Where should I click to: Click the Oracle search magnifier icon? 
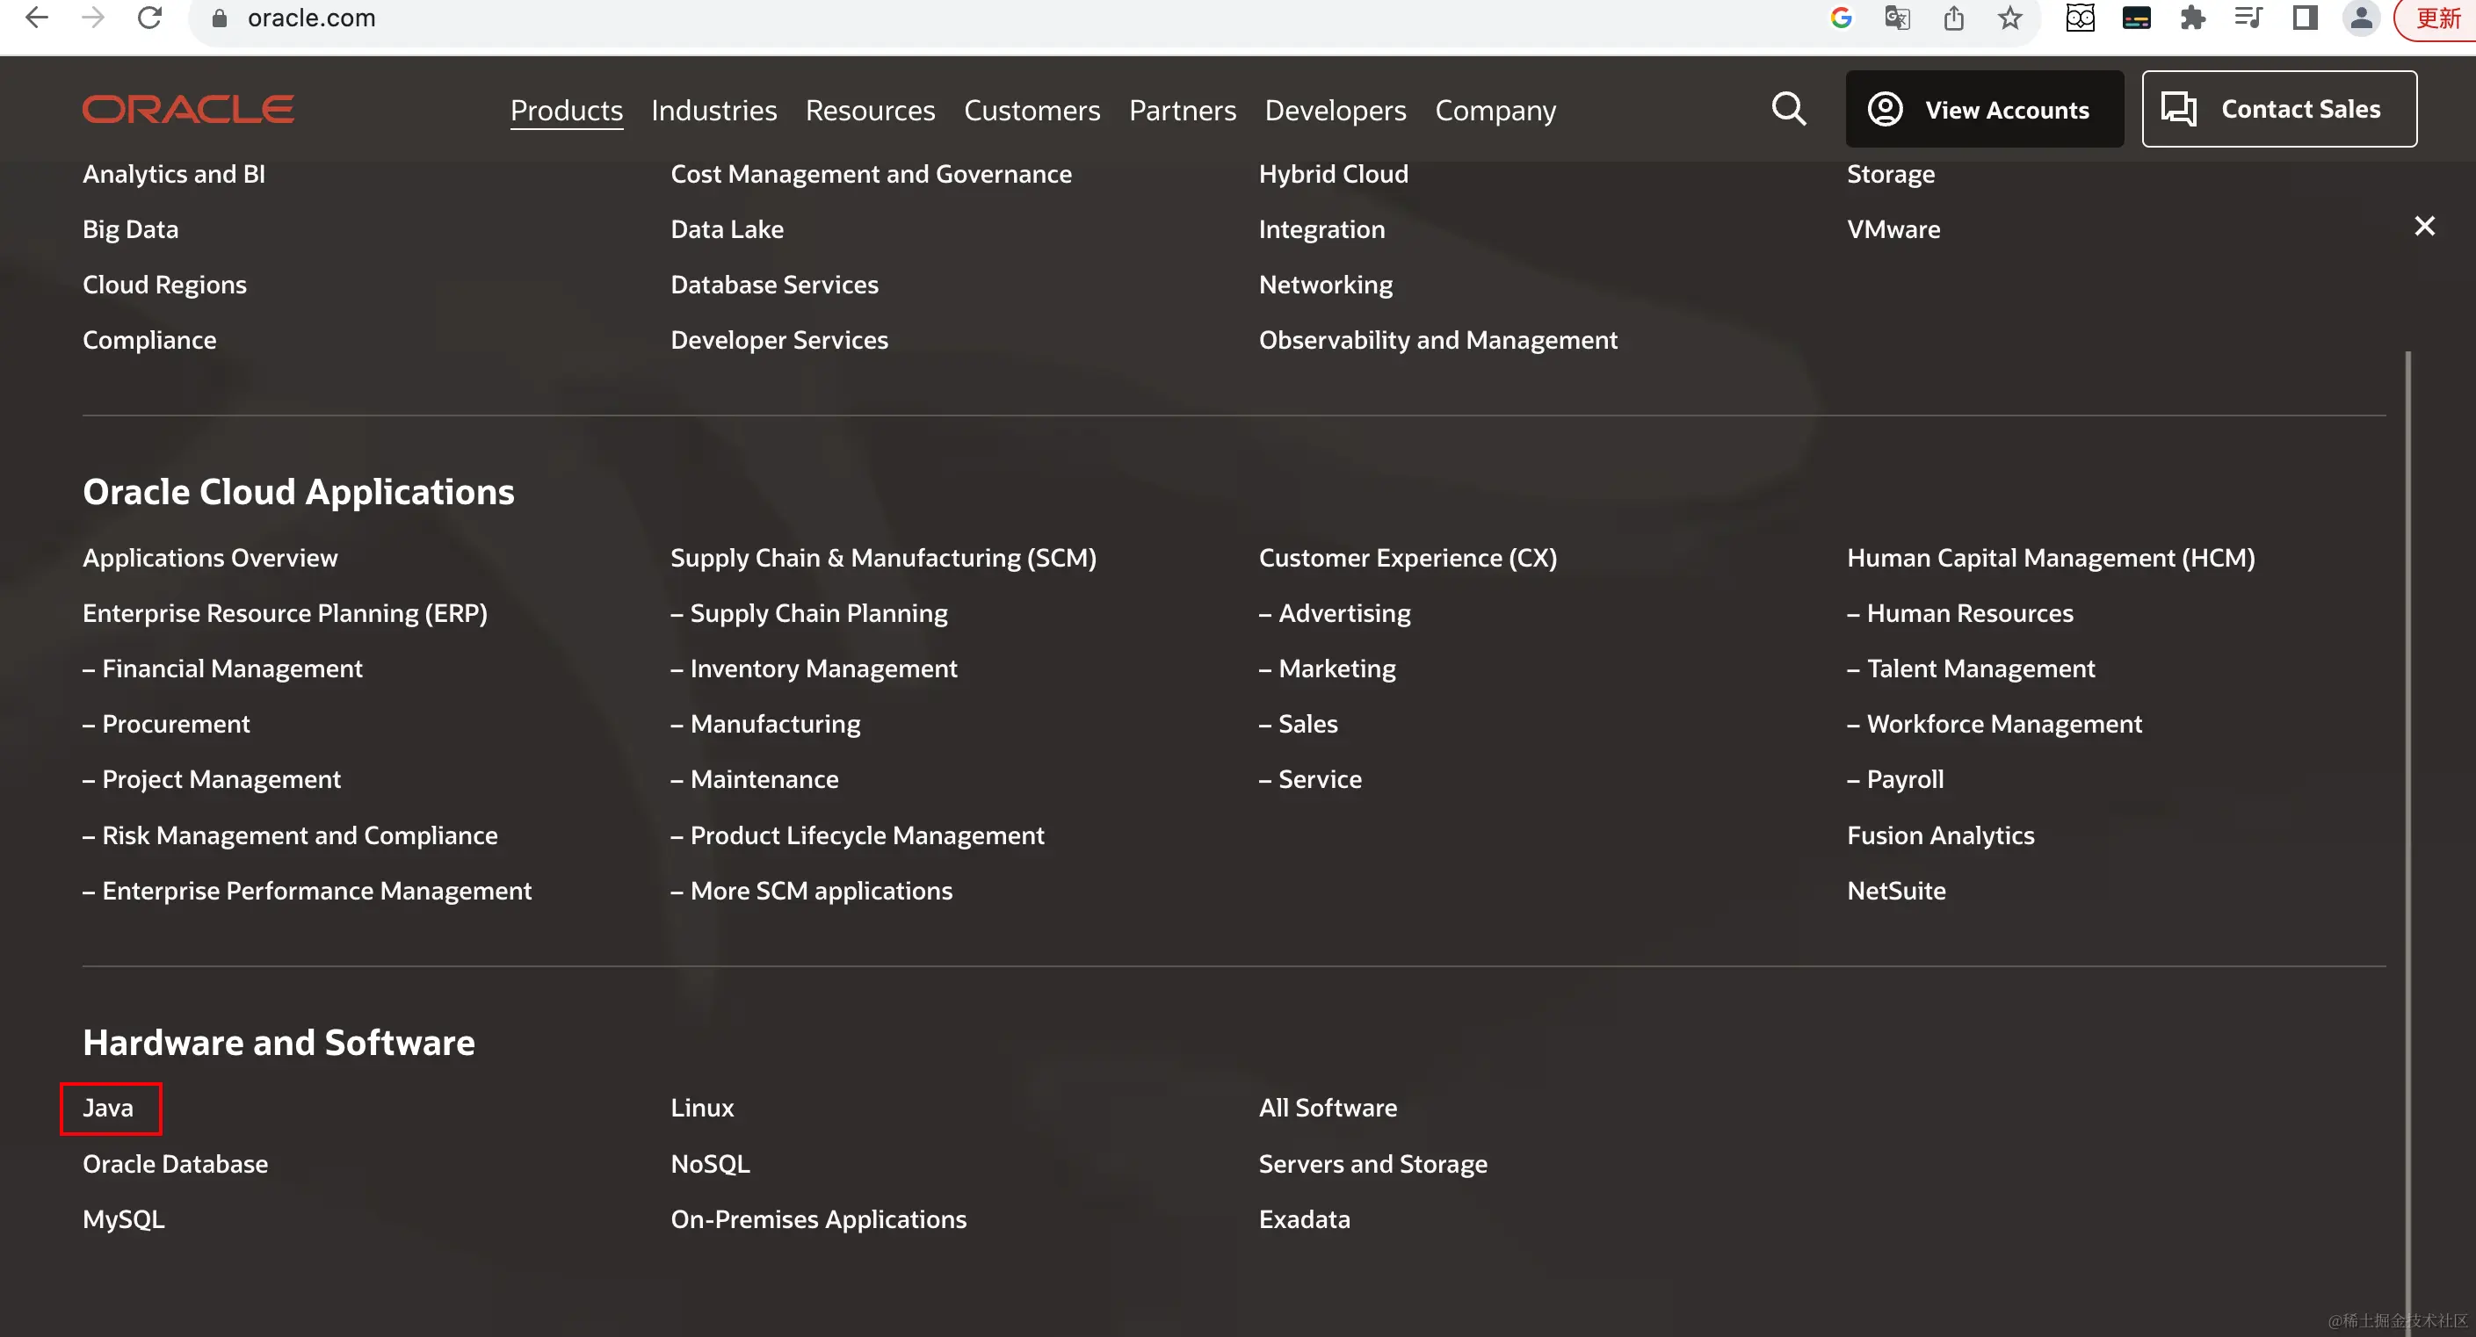[1788, 109]
